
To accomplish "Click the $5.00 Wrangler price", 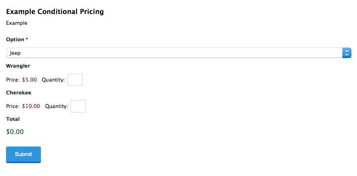I will coord(29,80).
